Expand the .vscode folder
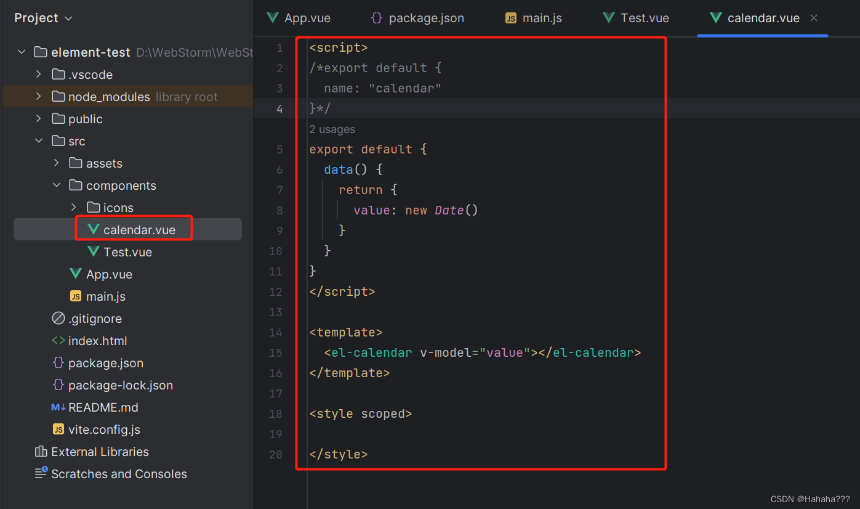Image resolution: width=860 pixels, height=509 pixels. point(39,75)
